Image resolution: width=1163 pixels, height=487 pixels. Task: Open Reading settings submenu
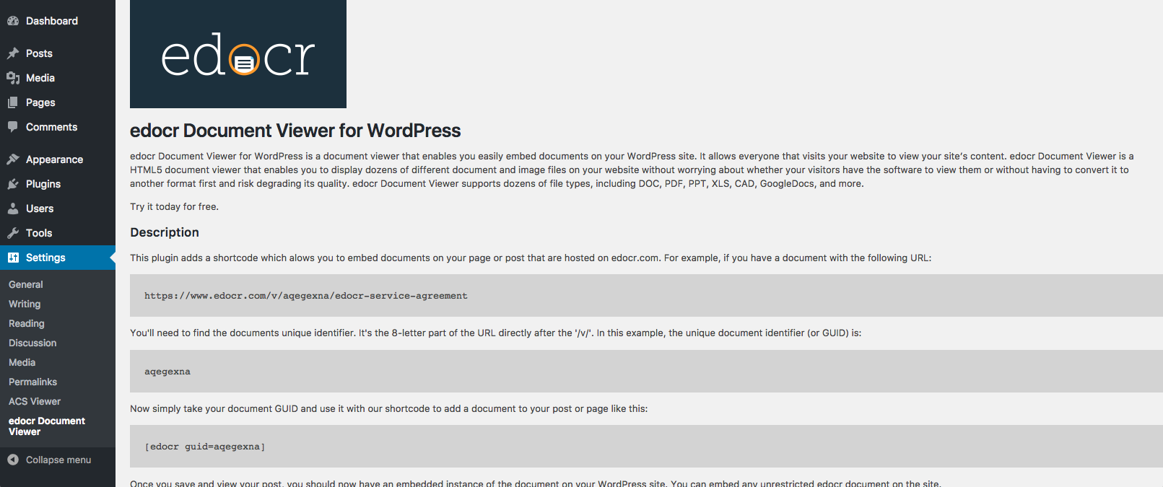[x=27, y=324]
